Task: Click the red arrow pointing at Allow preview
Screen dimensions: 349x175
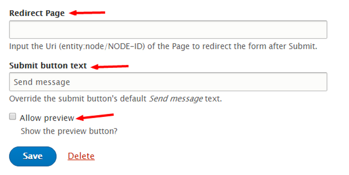Action: tap(95, 117)
